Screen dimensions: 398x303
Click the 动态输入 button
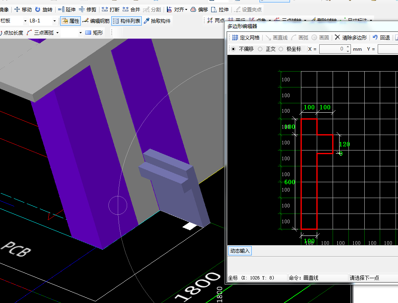click(x=240, y=251)
